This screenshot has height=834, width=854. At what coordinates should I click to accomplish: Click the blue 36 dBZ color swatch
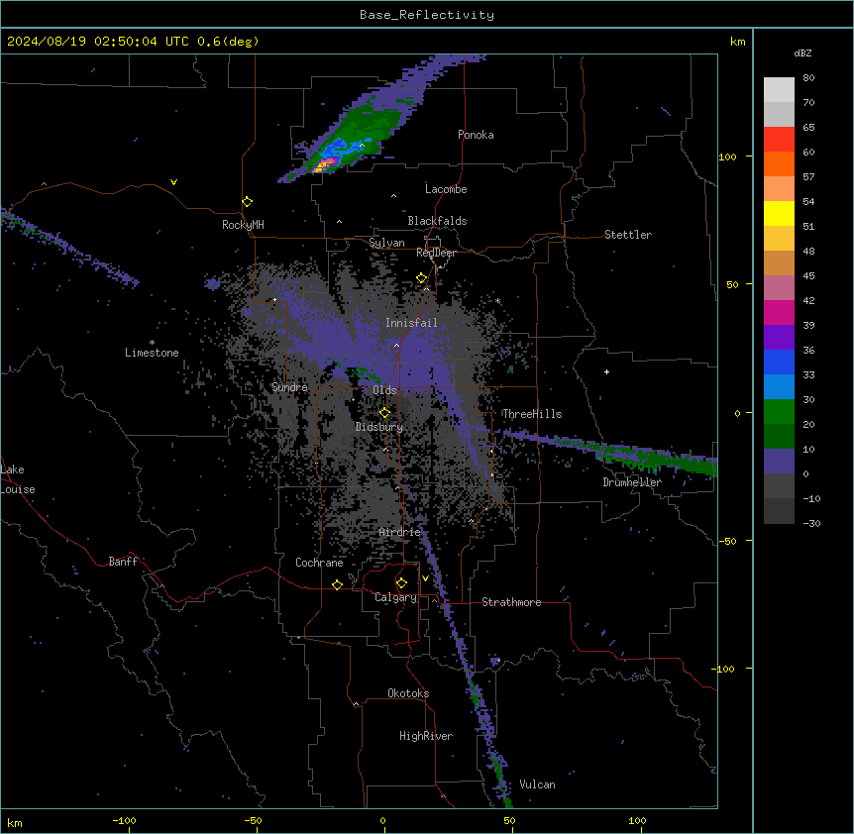[779, 362]
